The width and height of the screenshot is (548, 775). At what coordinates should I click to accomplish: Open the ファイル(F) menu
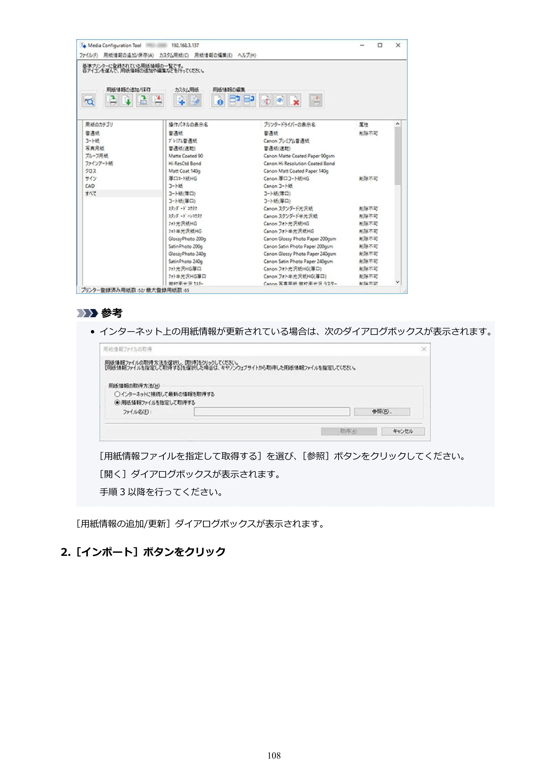[89, 55]
